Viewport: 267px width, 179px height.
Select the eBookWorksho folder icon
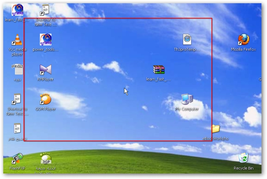pyautogui.click(x=216, y=129)
